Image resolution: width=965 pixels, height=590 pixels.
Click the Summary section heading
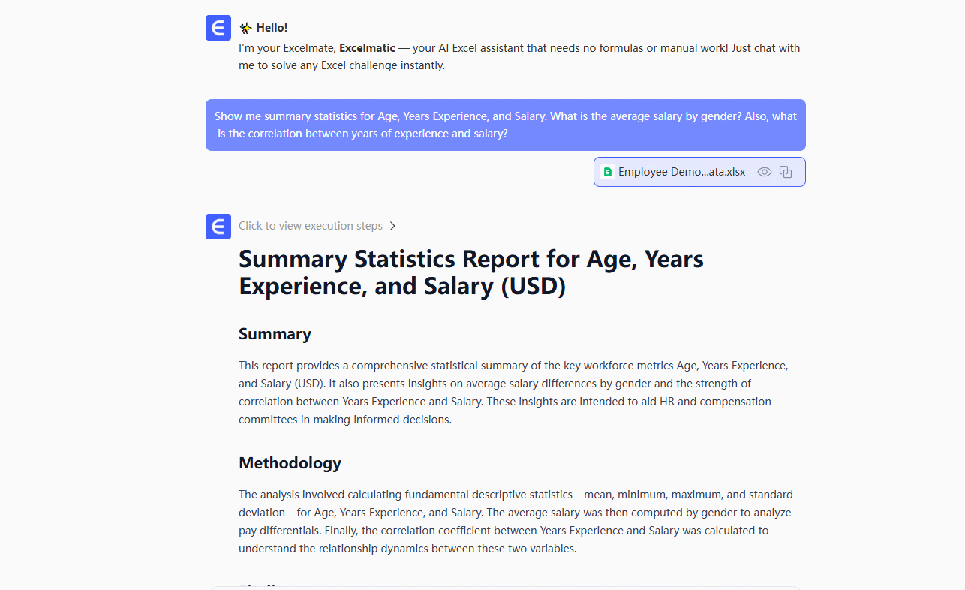(x=275, y=334)
